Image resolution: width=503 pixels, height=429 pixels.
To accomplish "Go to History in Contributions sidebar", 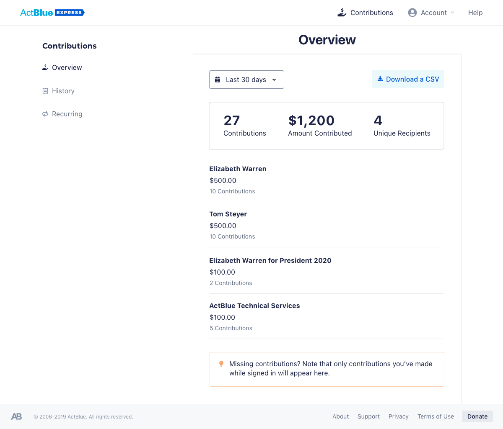I will [63, 91].
